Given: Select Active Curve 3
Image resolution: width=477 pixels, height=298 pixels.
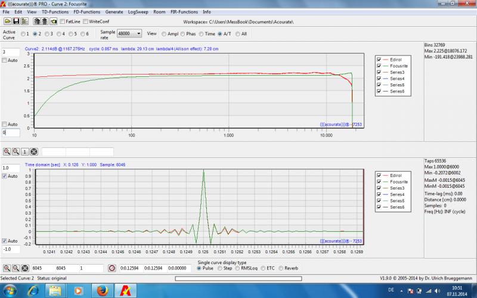Looking at the screenshot, I should pyautogui.click(x=47, y=34).
